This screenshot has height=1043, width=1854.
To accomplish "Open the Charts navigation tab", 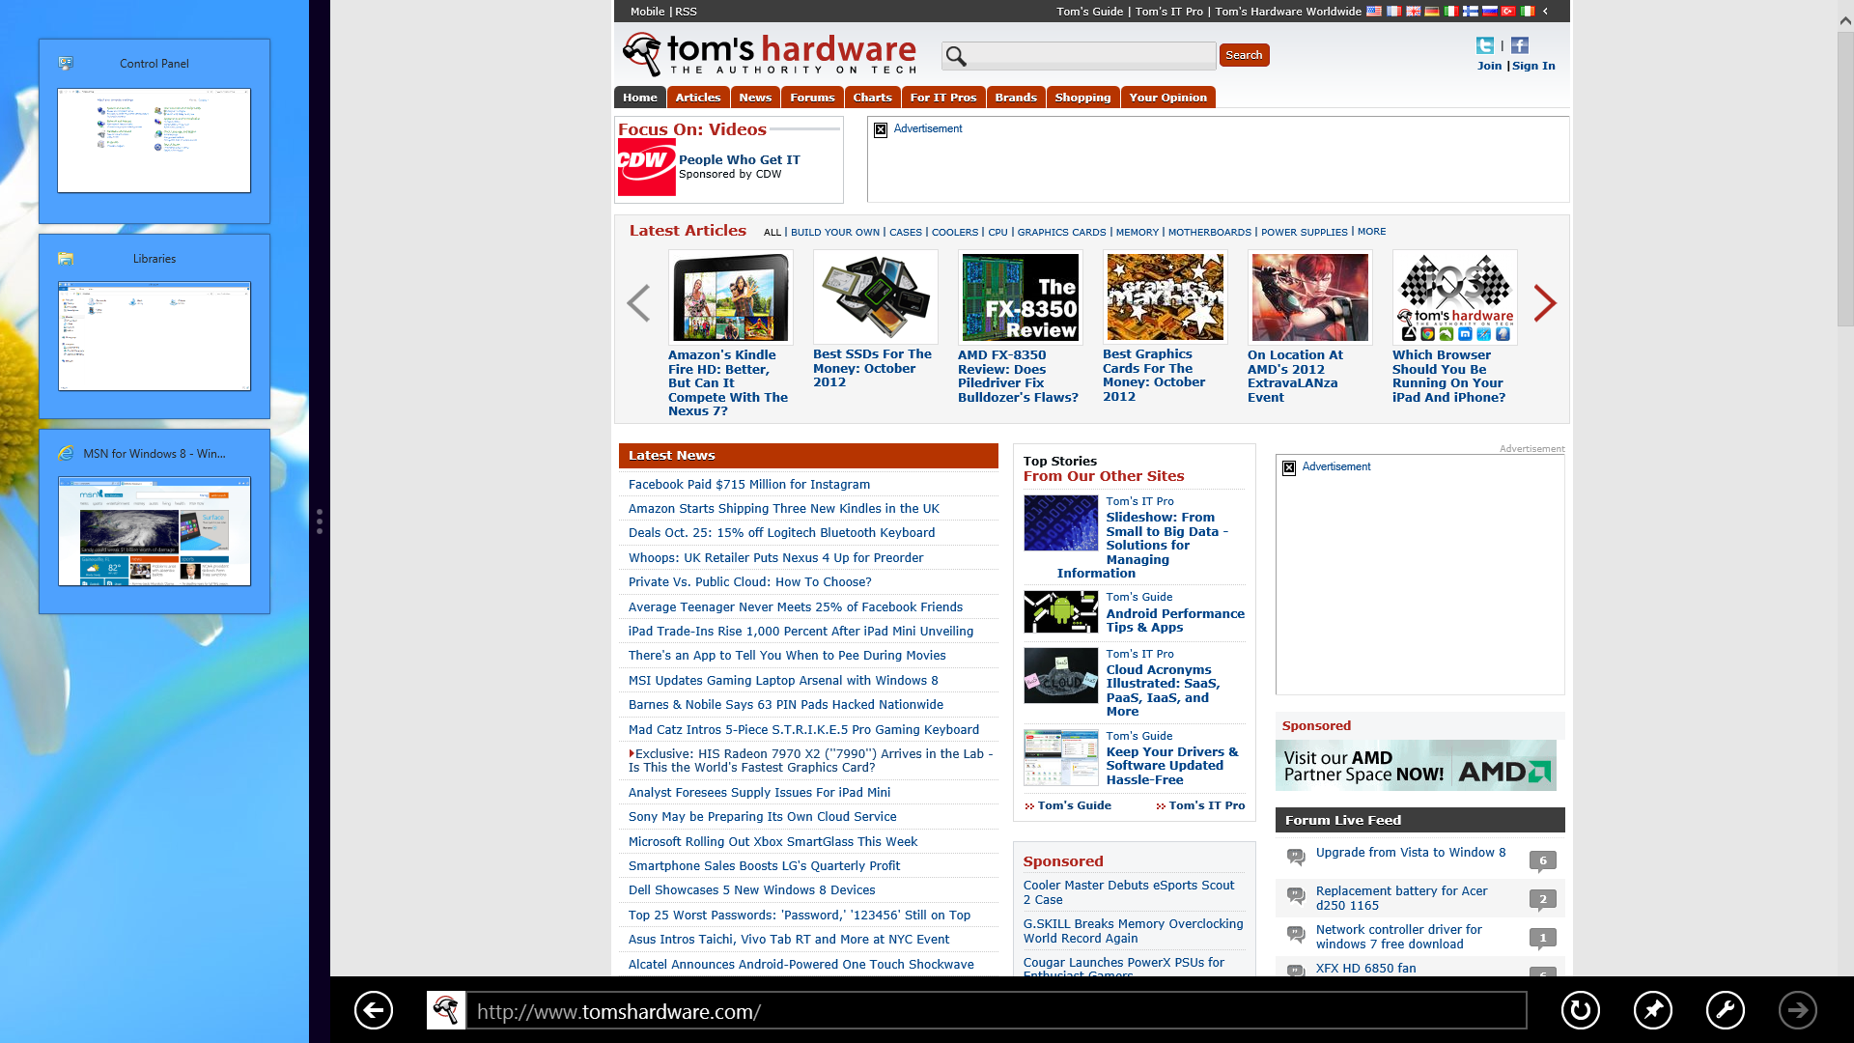I will (x=872, y=98).
